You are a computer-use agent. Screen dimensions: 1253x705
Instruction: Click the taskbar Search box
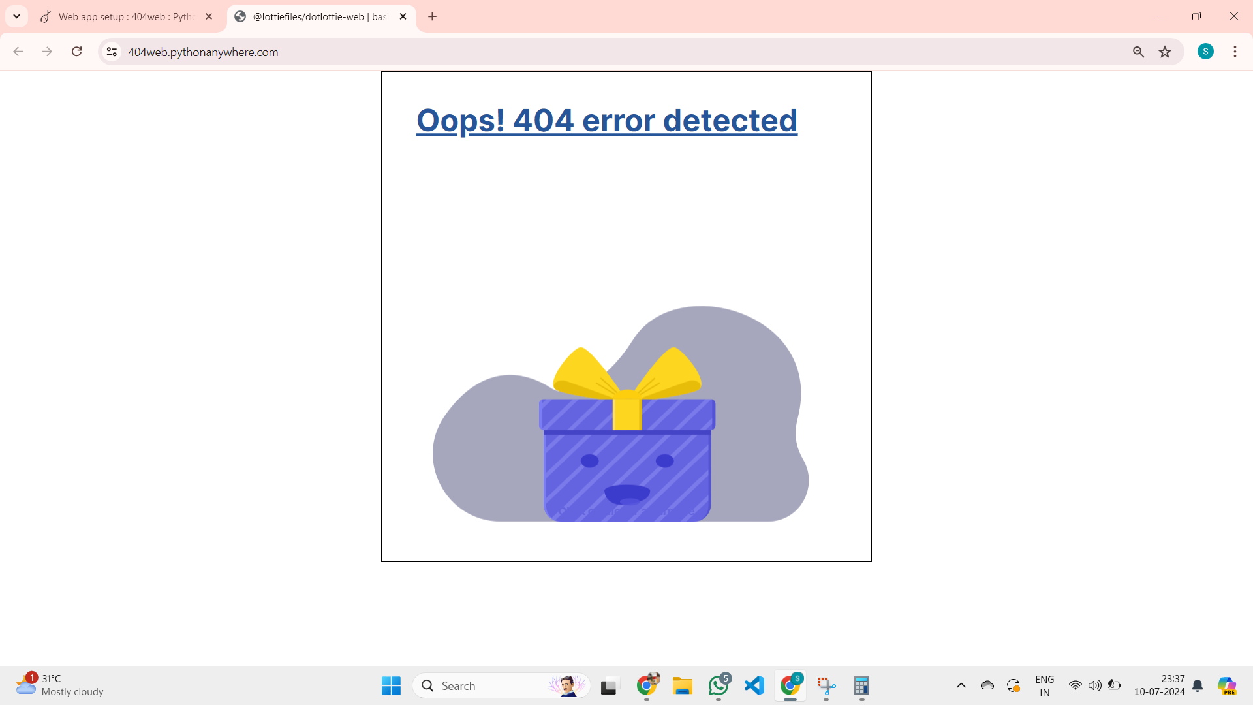click(x=501, y=685)
